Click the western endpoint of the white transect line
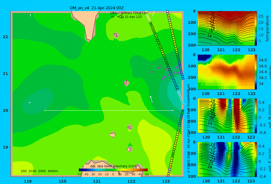The height and width of the screenshot is (184, 271). (x=45, y=110)
